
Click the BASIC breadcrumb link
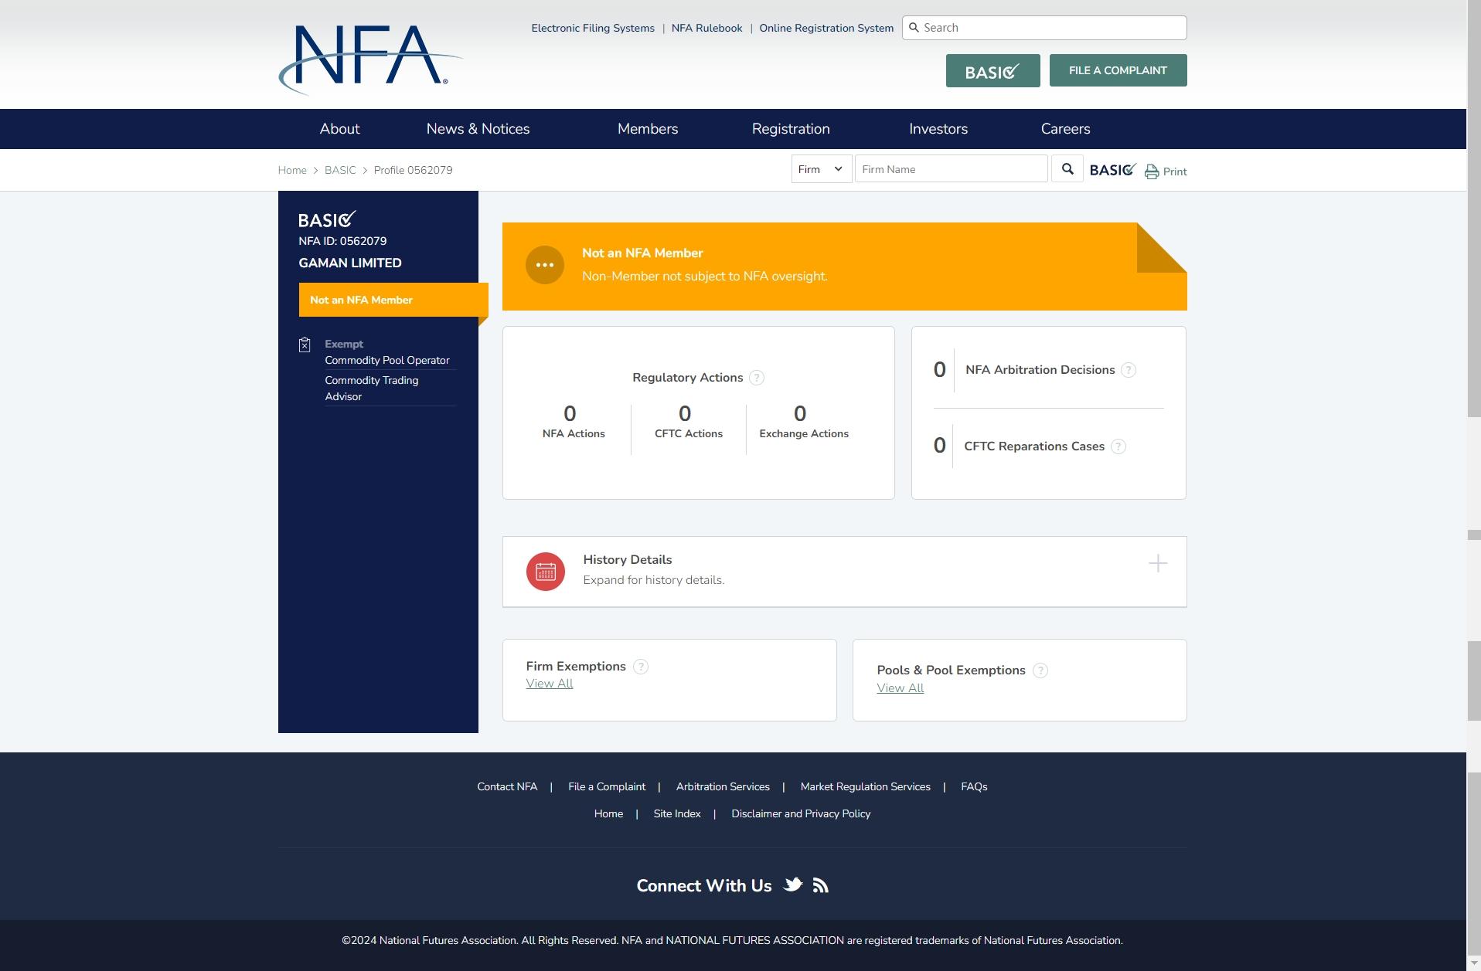click(340, 170)
